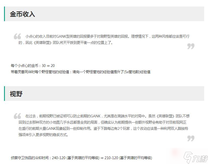Click the quote line starting 在盛行的前期大量GANK现象
Image resolution: width=208 pixels, height=164 pixels.
click(103, 128)
